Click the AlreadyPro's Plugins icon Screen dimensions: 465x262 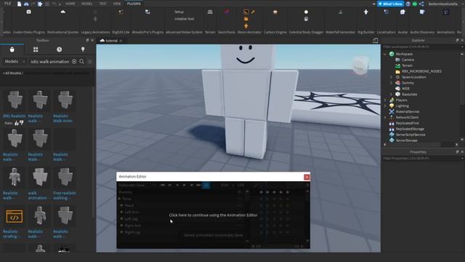click(x=147, y=12)
